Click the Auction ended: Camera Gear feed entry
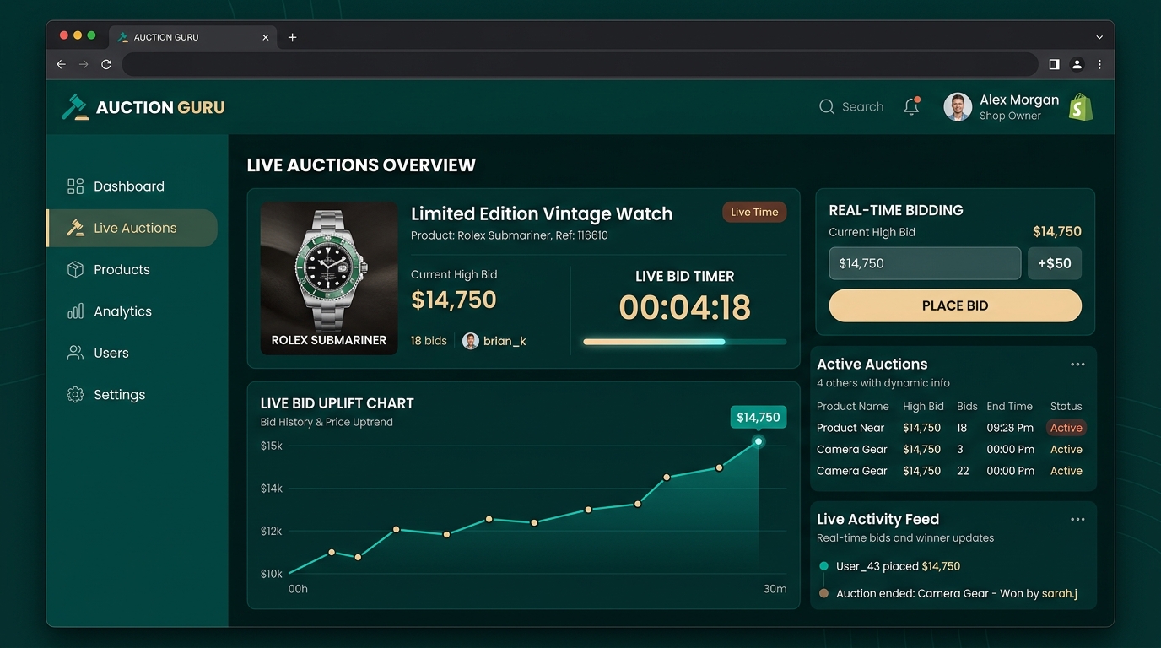 (957, 593)
